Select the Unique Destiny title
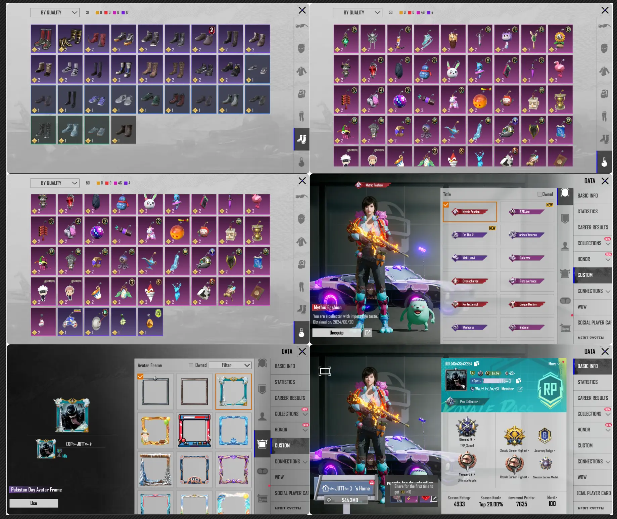Screen dimensions: 617x519 coord(527,304)
